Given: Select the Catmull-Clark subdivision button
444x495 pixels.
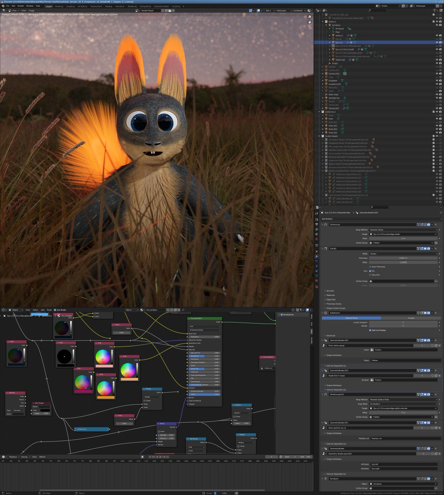Looking at the screenshot, I should point(352,318).
